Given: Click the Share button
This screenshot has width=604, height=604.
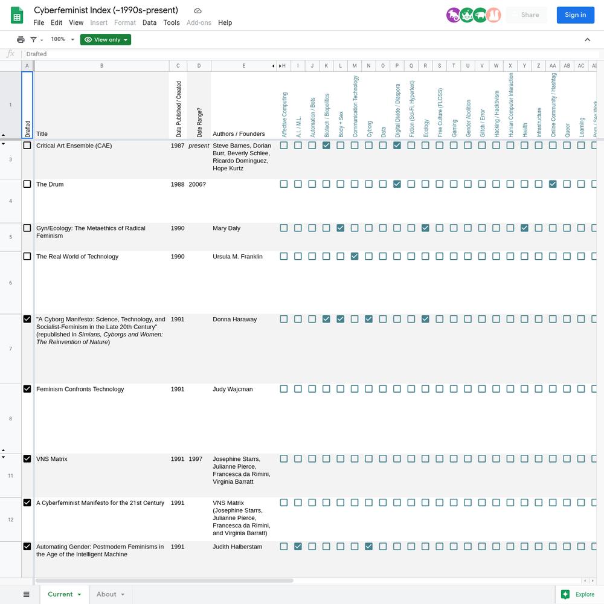Looking at the screenshot, I should pyautogui.click(x=527, y=15).
